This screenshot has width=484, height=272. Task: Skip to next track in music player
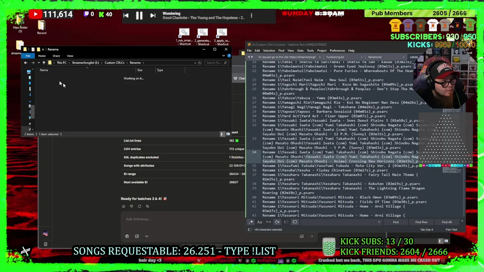(152, 15)
